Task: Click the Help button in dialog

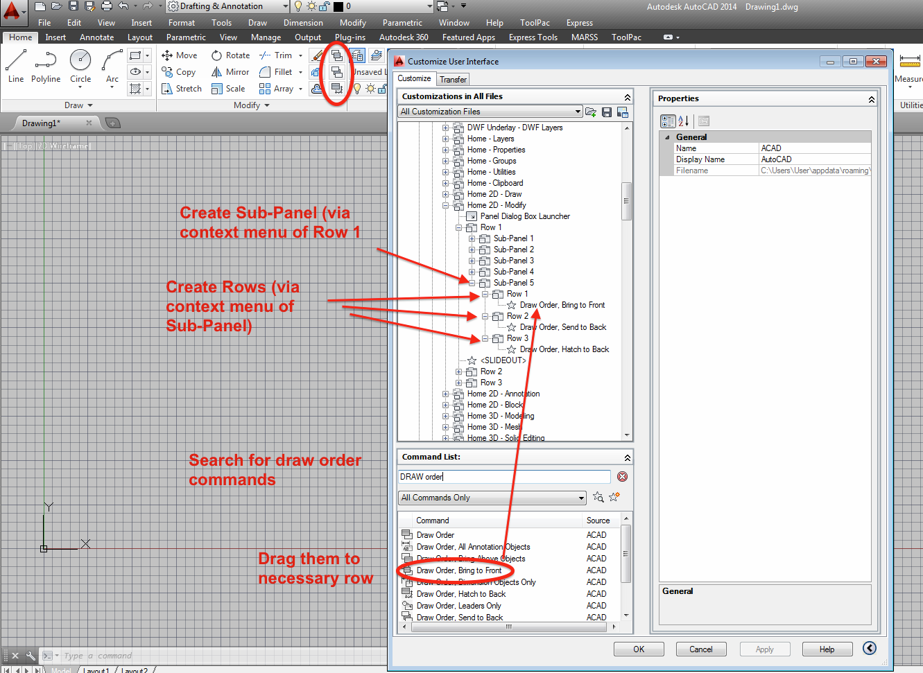Action: pyautogui.click(x=827, y=649)
